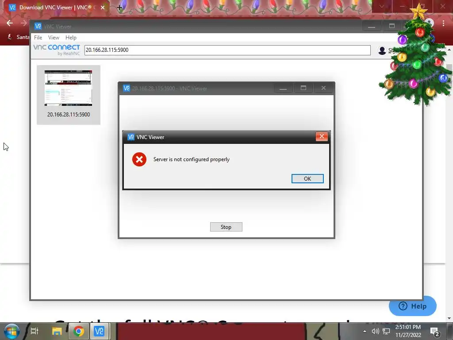The image size is (453, 340).
Task: Click the browser page scrollbar up arrow
Action: point(449,50)
